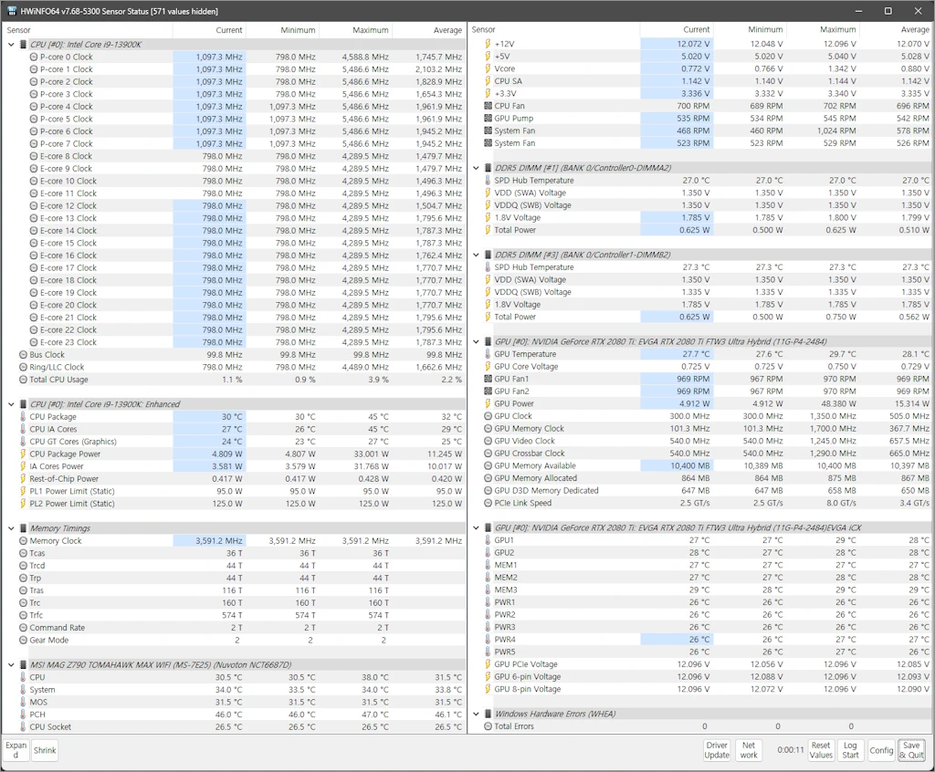Viewport: 935px width, 772px height.
Task: Select the PL1 Power Limit (Static) icon
Action: click(x=23, y=491)
